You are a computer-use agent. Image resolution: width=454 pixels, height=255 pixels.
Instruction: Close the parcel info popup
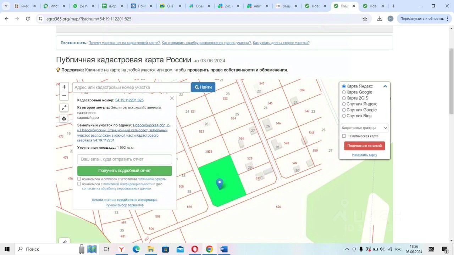172,98
